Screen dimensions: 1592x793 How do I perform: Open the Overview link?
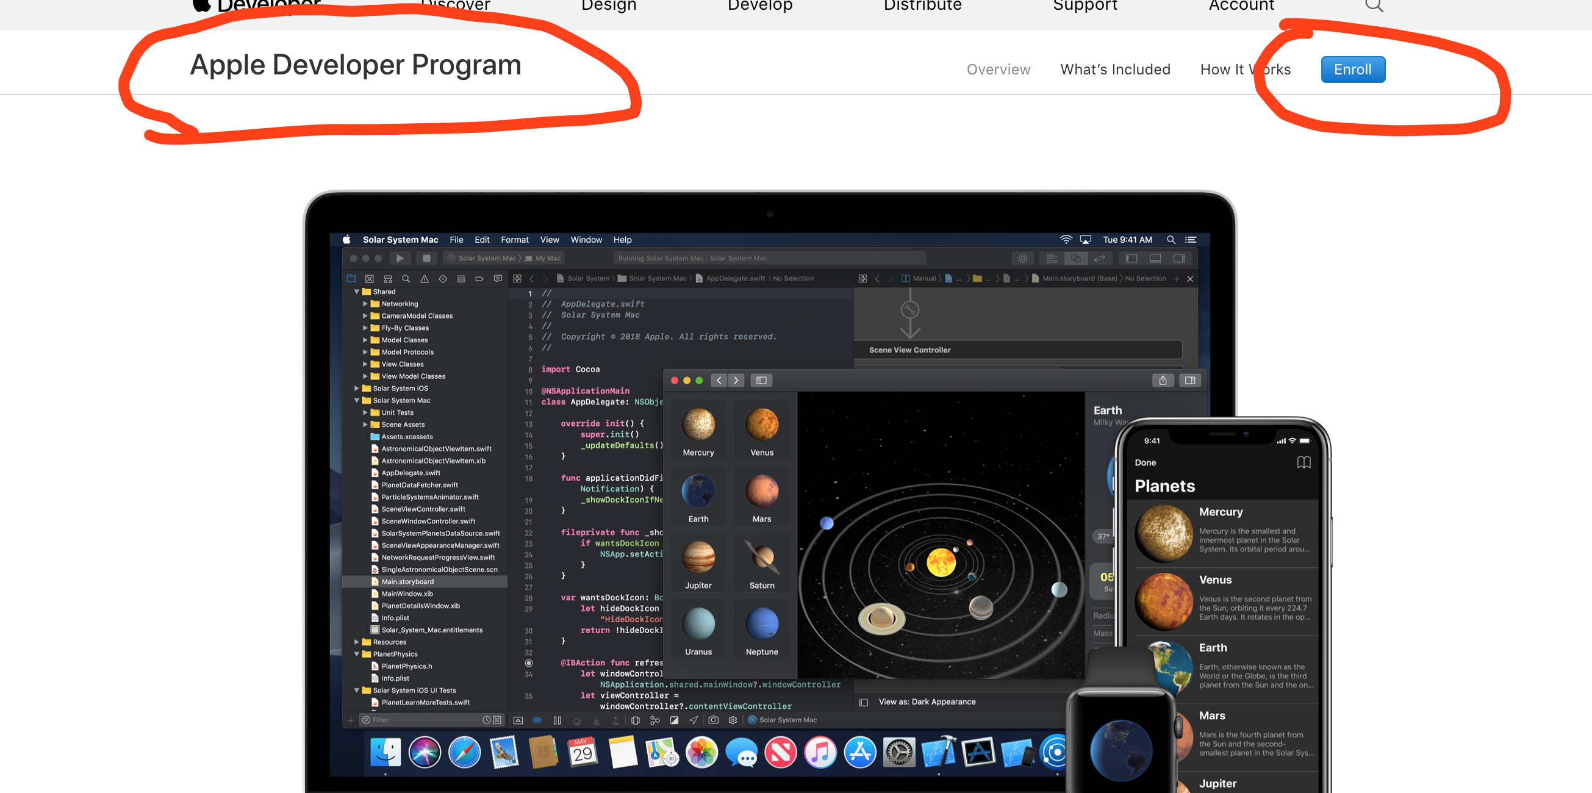[x=998, y=69]
